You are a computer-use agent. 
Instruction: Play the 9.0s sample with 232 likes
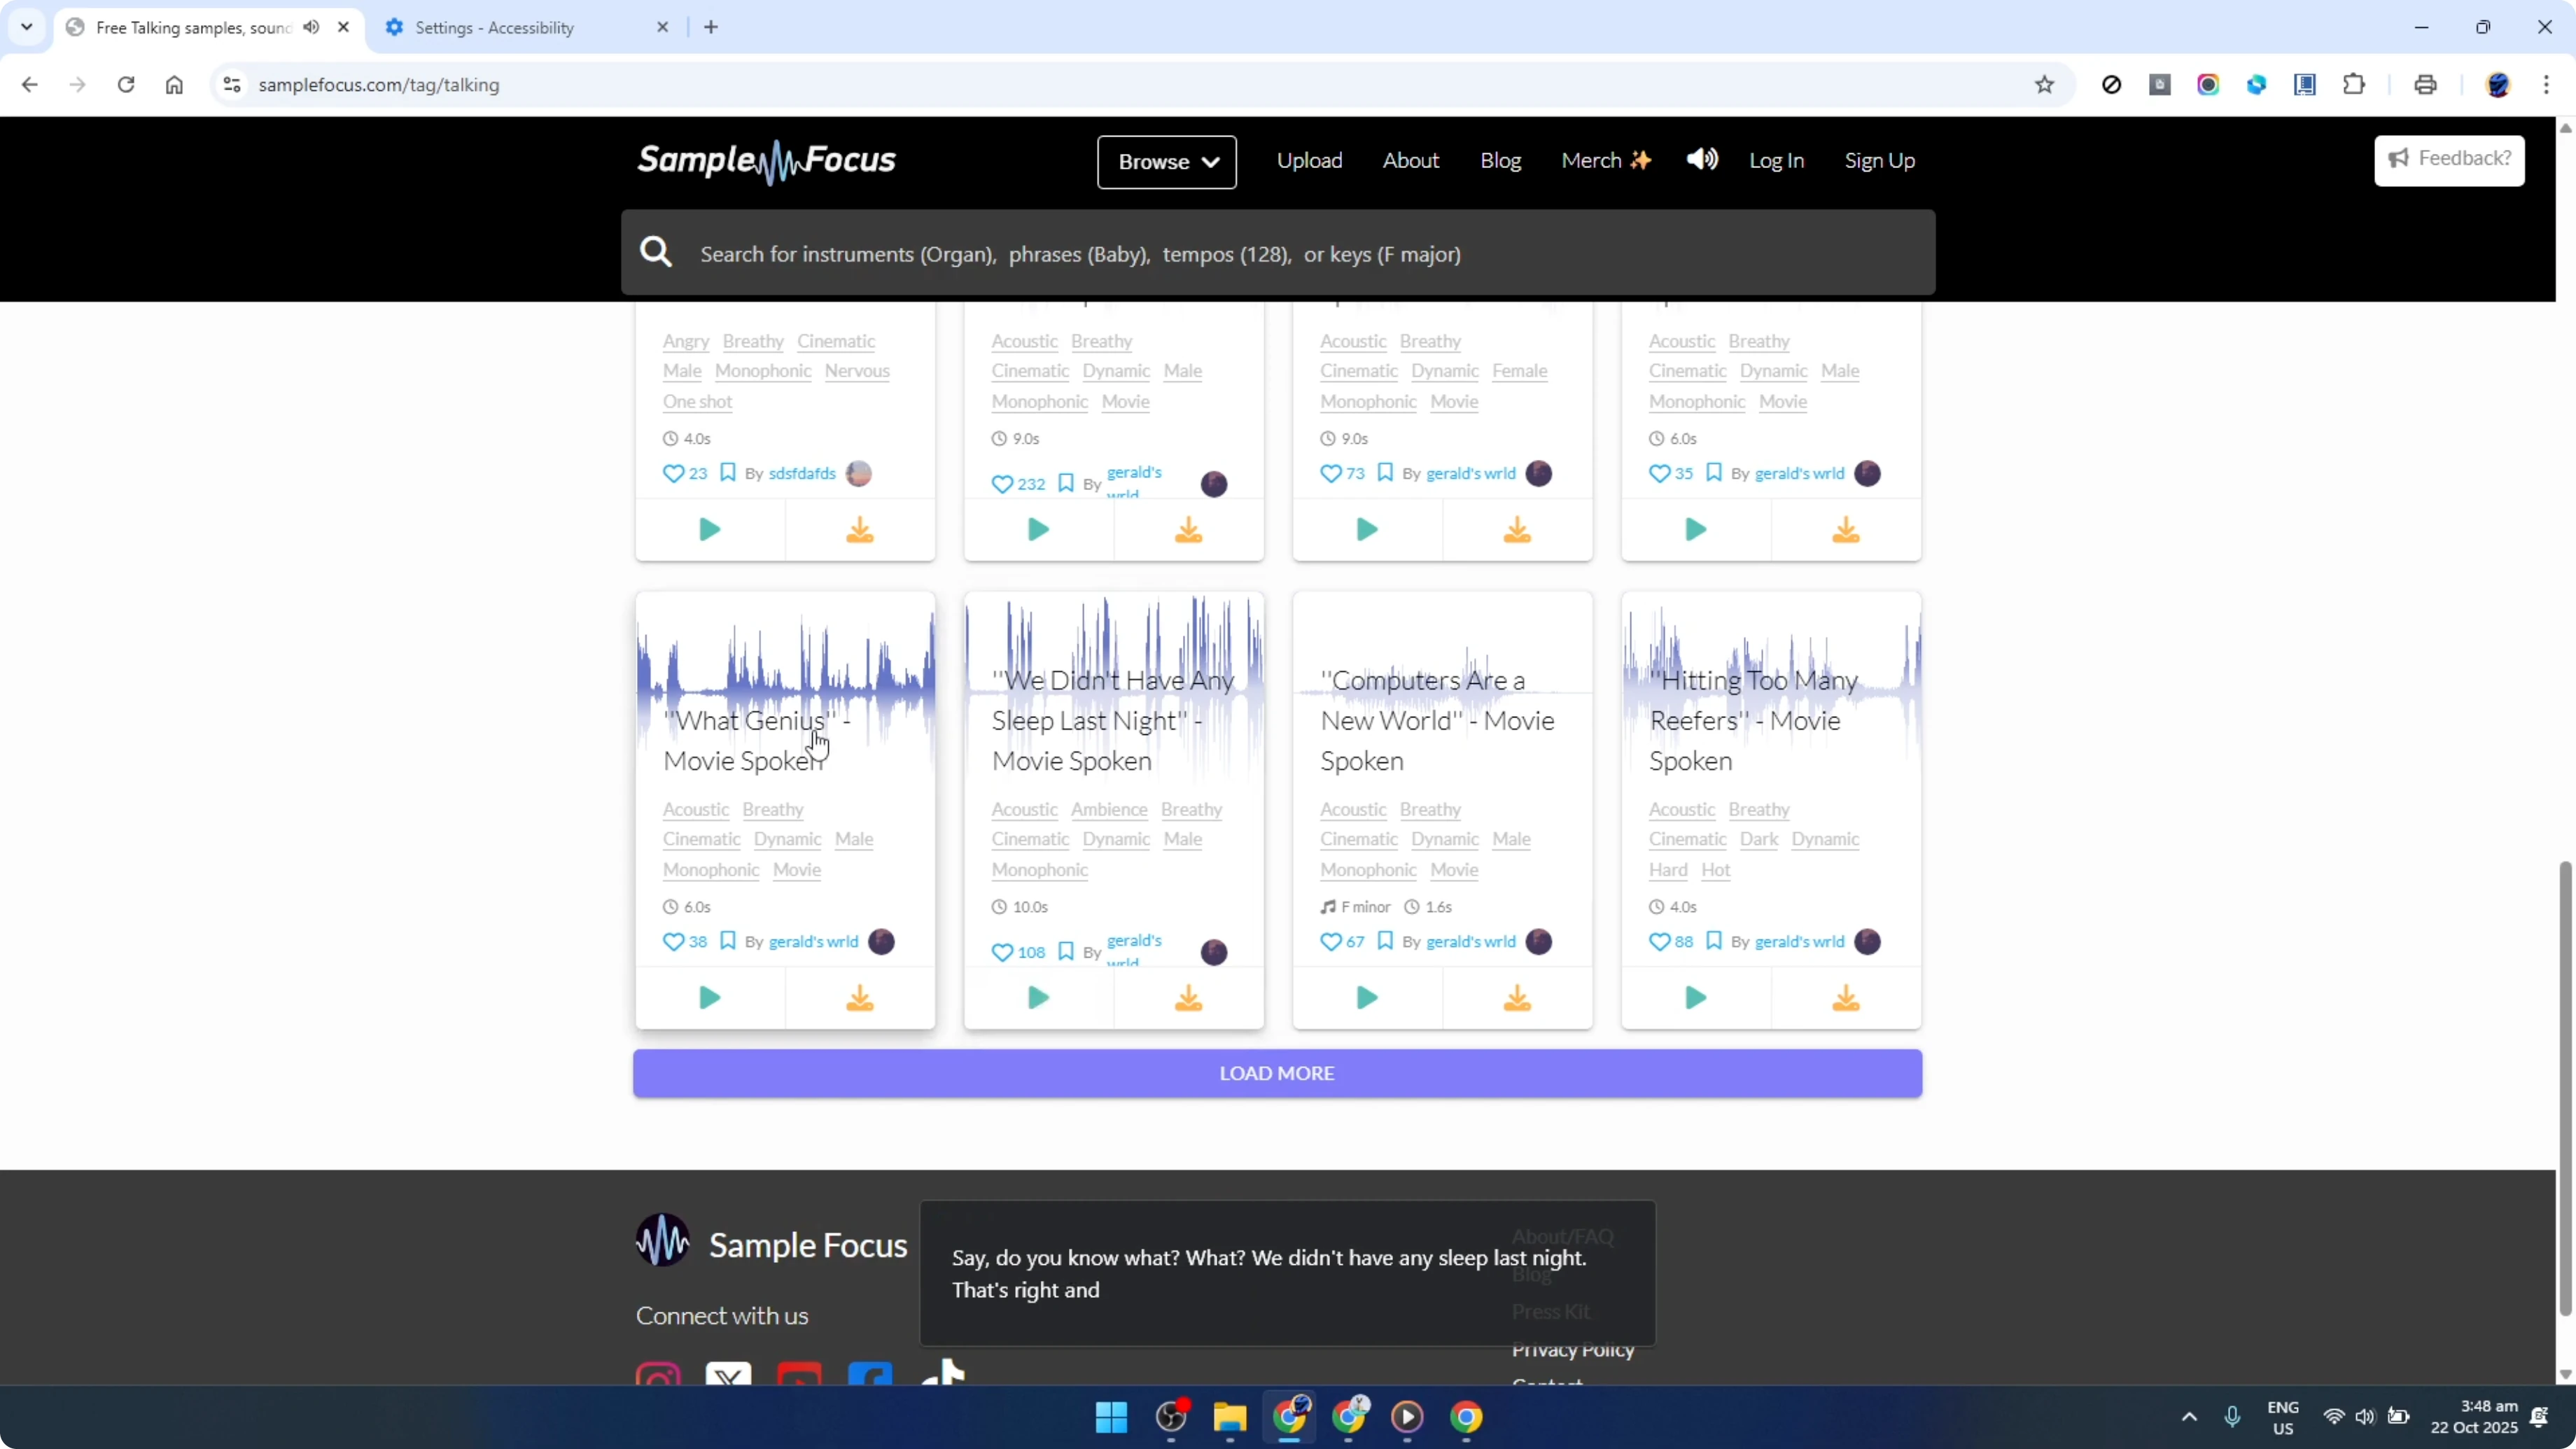[x=1038, y=530]
